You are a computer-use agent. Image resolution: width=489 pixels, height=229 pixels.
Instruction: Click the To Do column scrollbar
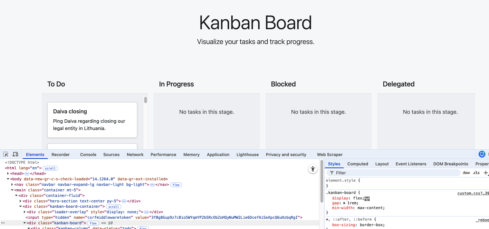(145, 100)
